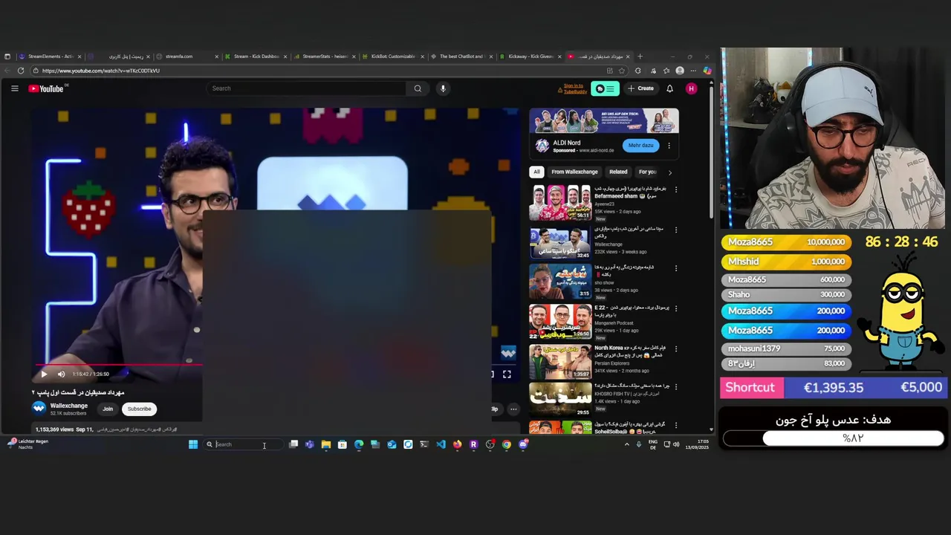This screenshot has height=535, width=951.
Task: Open the account avatar H menu
Action: (691, 88)
